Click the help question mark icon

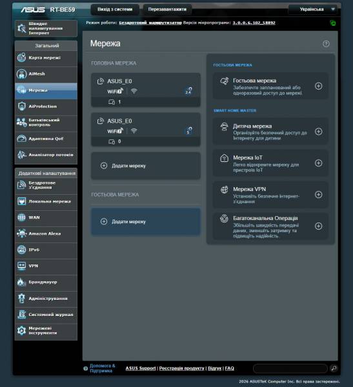(326, 44)
